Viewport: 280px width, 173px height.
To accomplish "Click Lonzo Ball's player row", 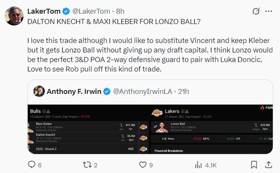I will [212, 126].
